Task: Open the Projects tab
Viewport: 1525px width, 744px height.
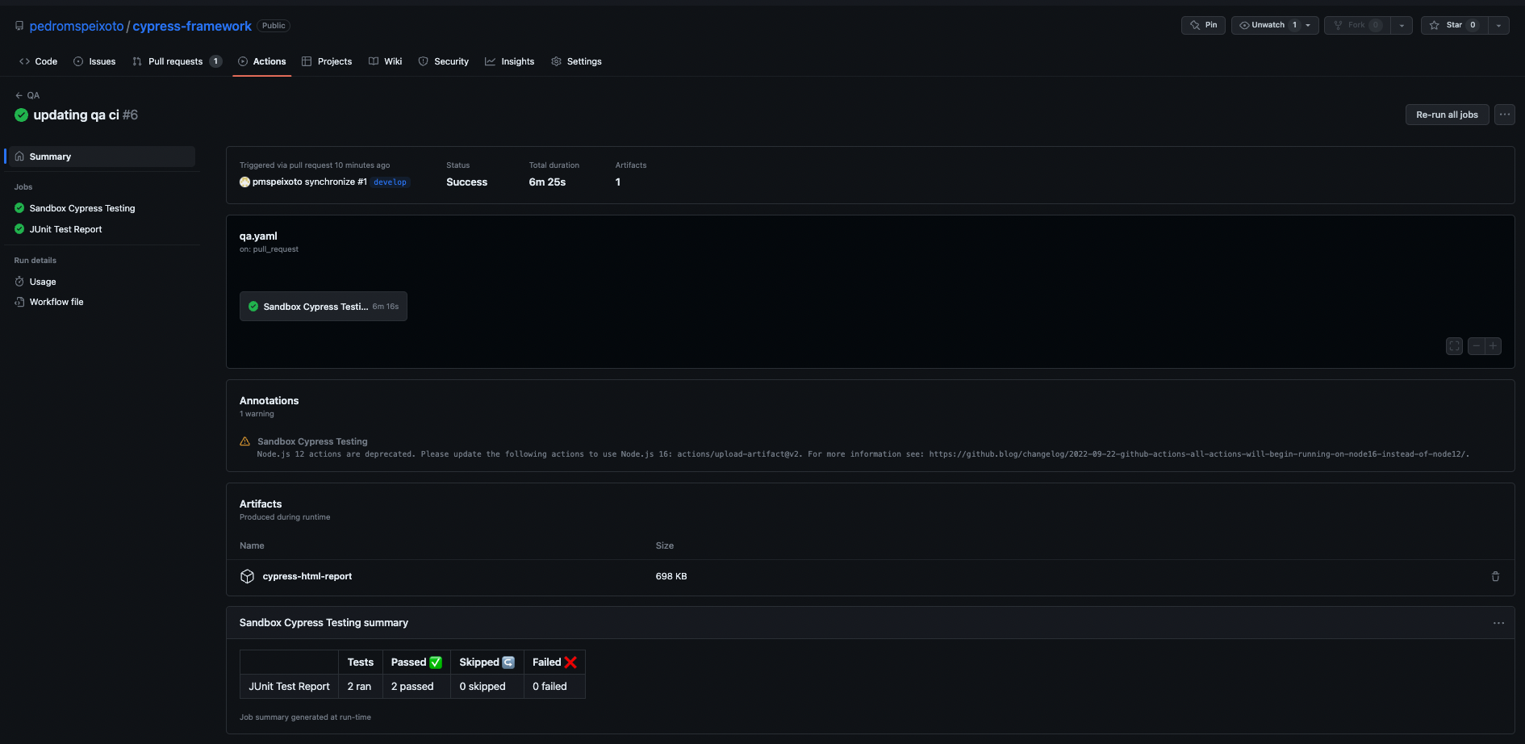Action: [327, 61]
